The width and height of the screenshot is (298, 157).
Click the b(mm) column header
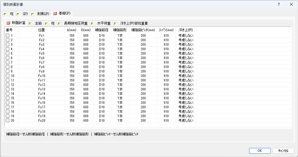pos(72,30)
